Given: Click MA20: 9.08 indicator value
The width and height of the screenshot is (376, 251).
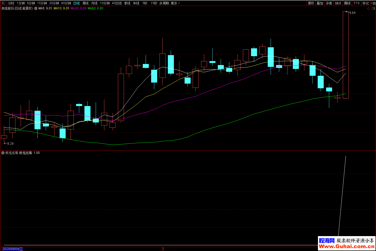Looking at the screenshot, I should coord(78,8).
